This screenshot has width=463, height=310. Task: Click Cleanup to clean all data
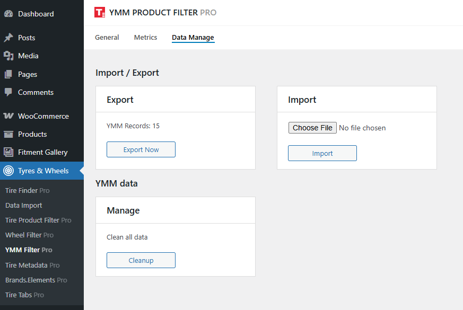tap(141, 260)
